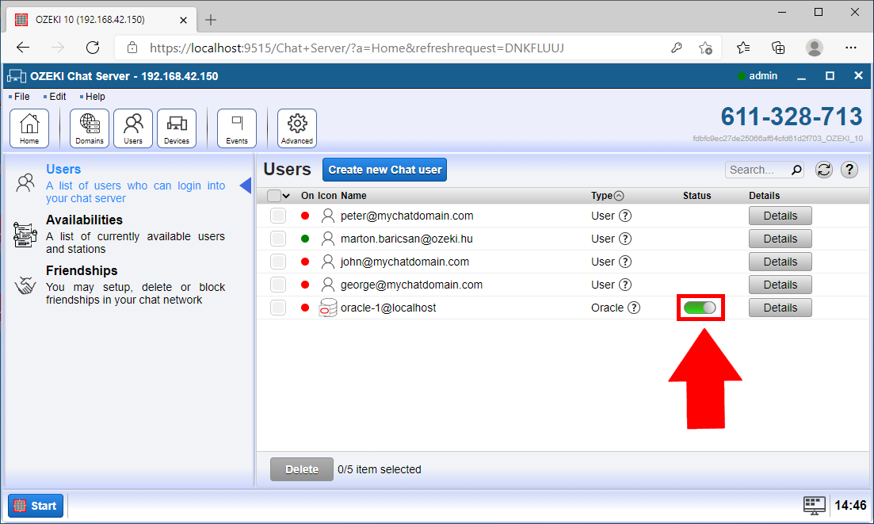Open the File menu

20,96
